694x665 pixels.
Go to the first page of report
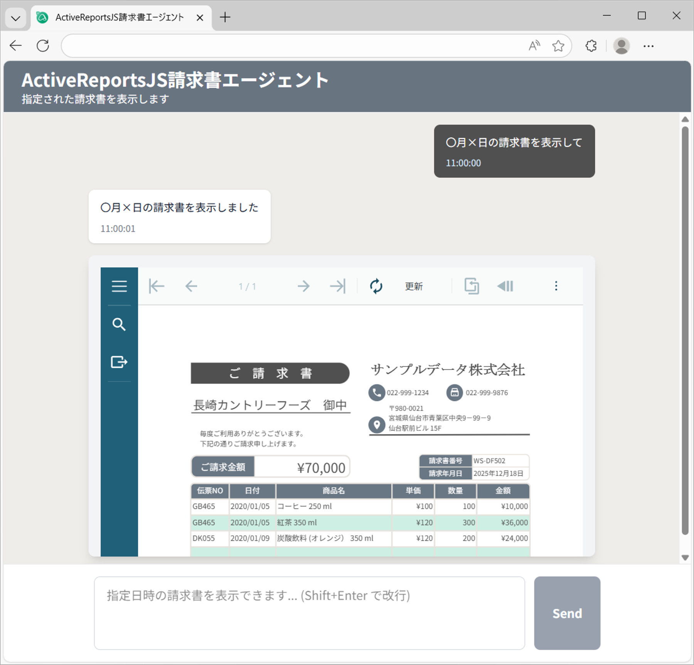(x=157, y=286)
